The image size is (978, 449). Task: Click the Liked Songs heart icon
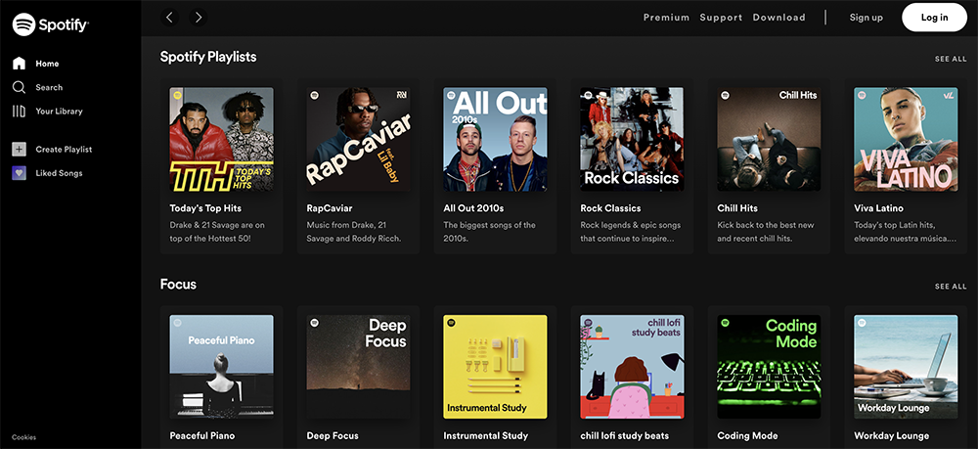click(x=20, y=173)
